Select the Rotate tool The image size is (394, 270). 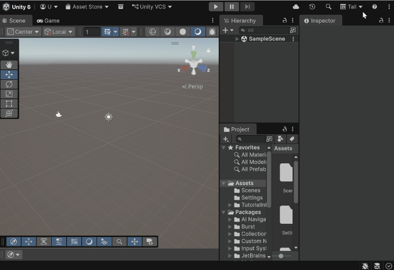coord(9,84)
